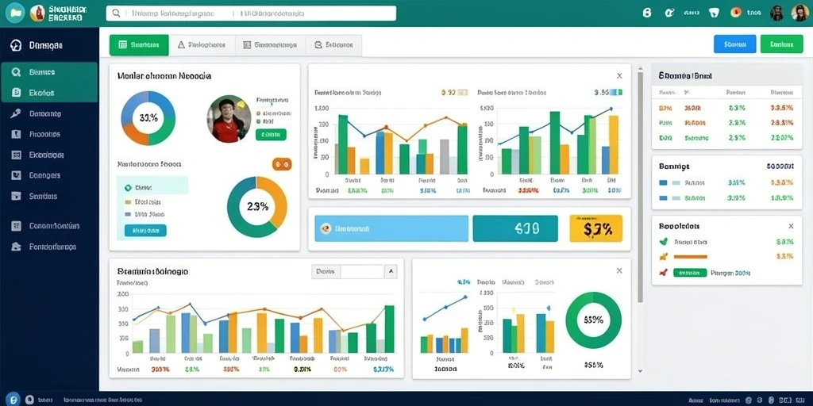The image size is (813, 406).
Task: Expand the arrow beside the bottom chart dropdown
Action: tap(391, 271)
